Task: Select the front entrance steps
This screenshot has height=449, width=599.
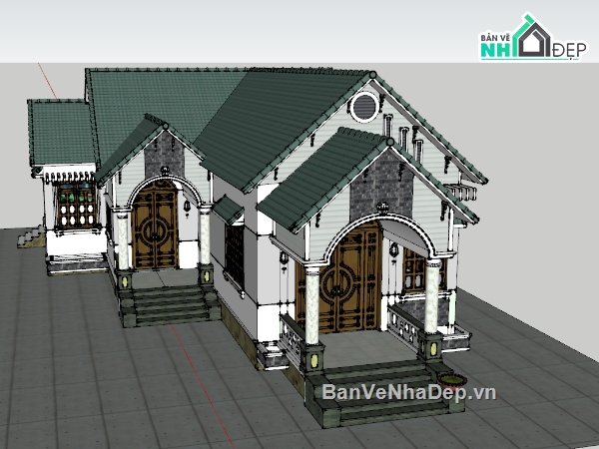Action: tap(367, 392)
